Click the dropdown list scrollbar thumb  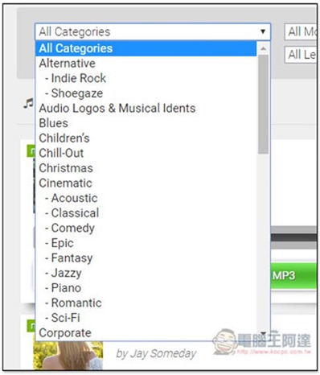point(263,104)
